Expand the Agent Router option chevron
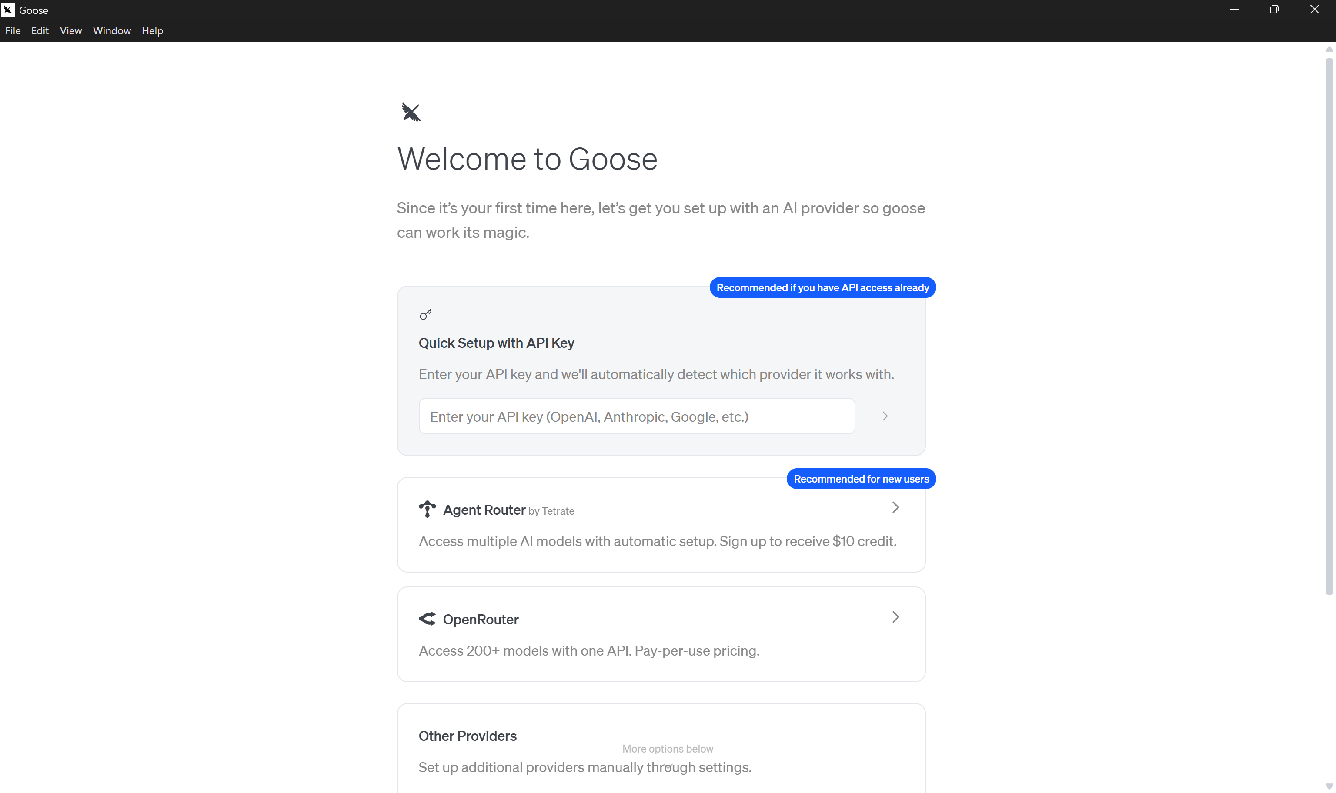Screen dimensions: 1336x793 895,508
